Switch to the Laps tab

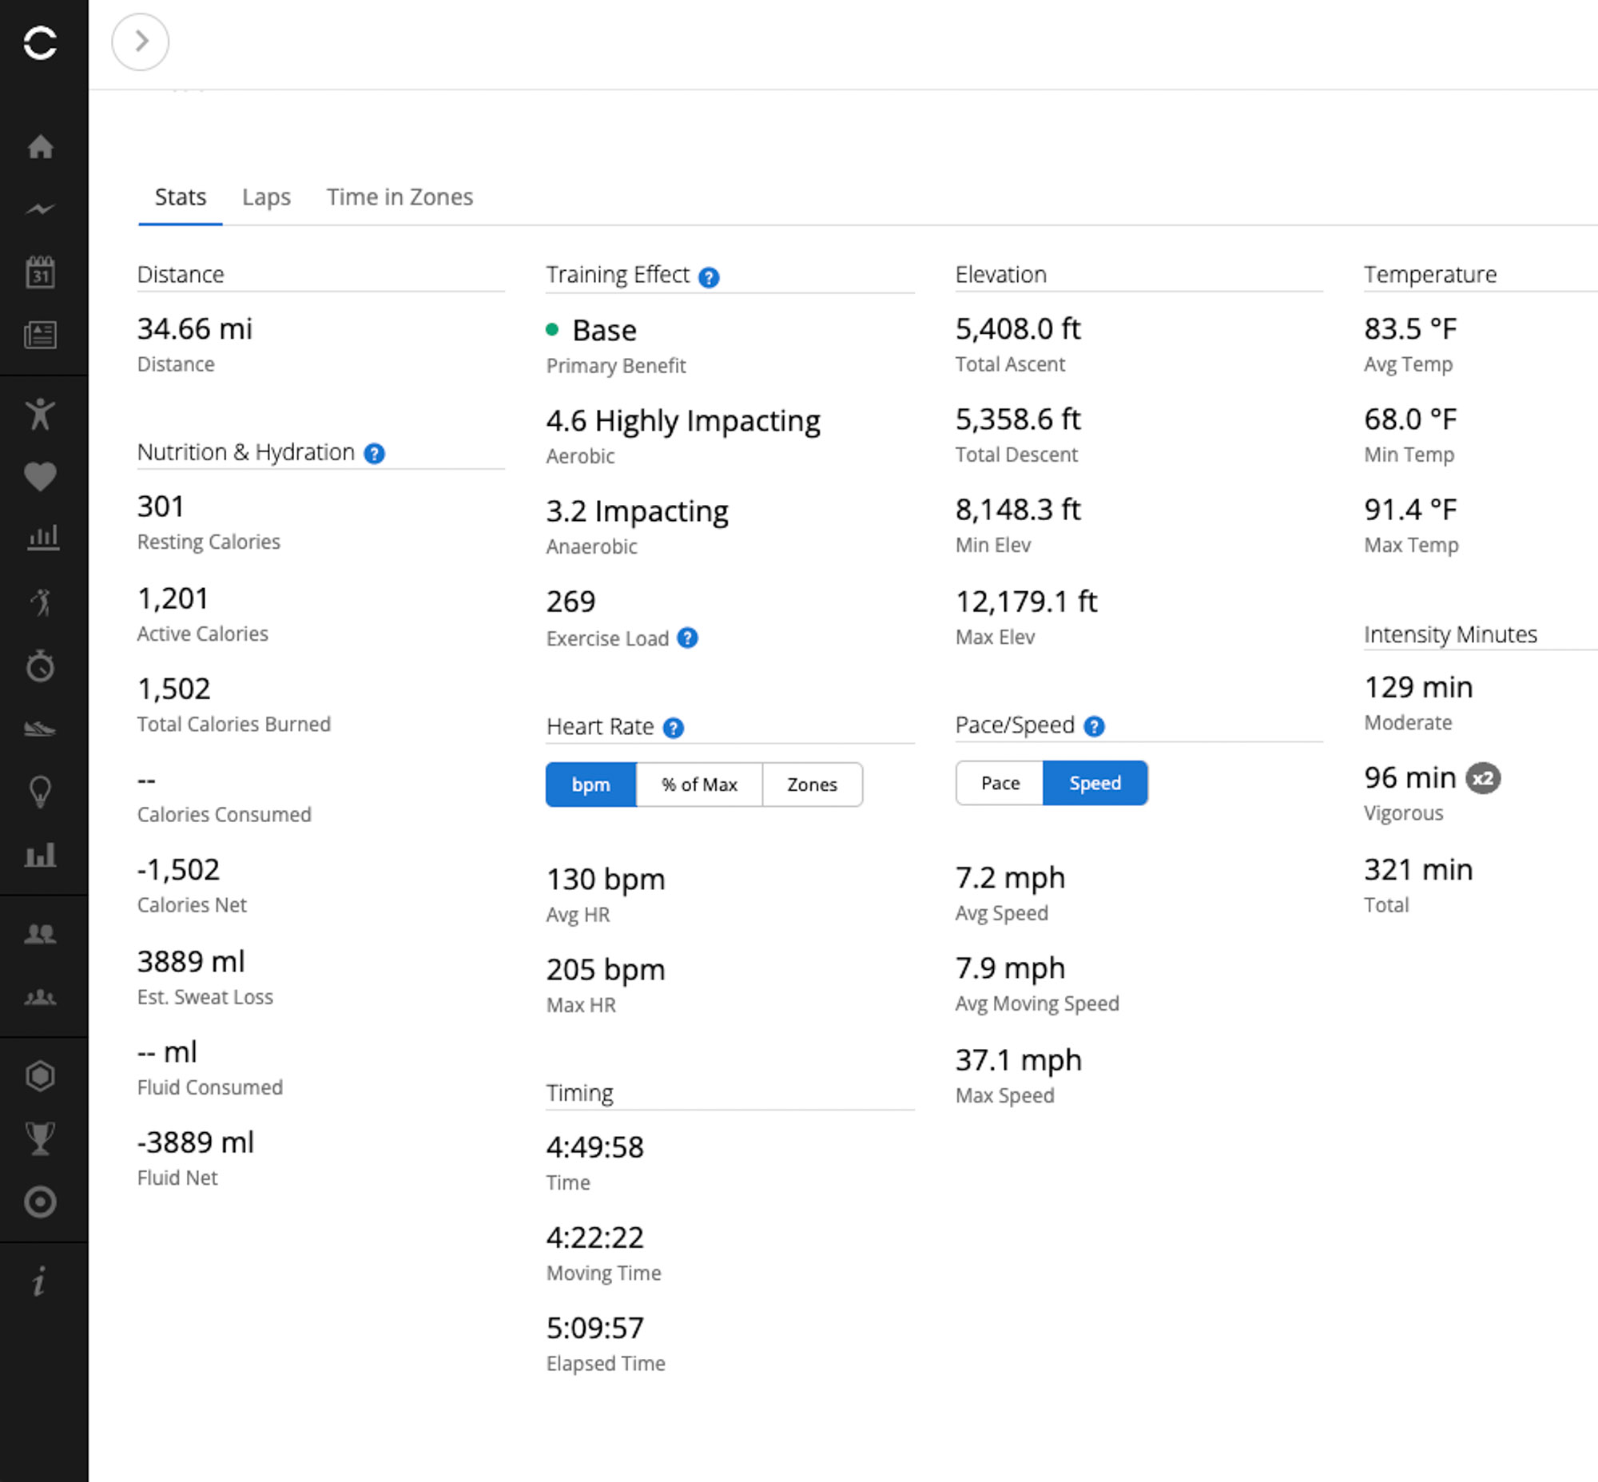[266, 197]
